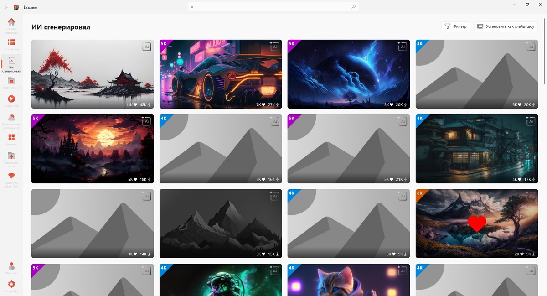Click the magnifier icon in the search box

pos(353,7)
